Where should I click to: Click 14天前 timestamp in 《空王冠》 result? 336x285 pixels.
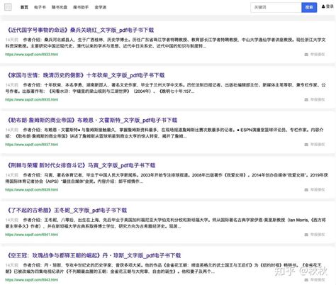tap(12, 265)
